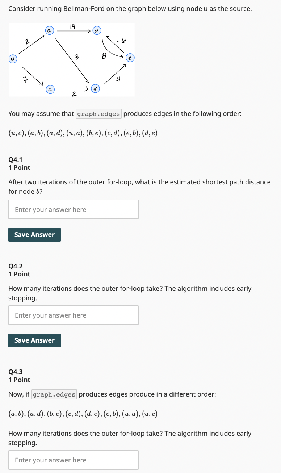Select the first graph.edges code snippet

98,113
